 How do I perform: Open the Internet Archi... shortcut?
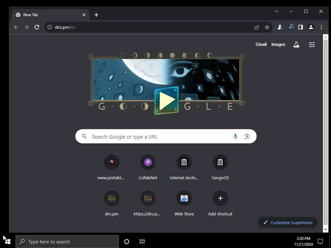click(184, 168)
